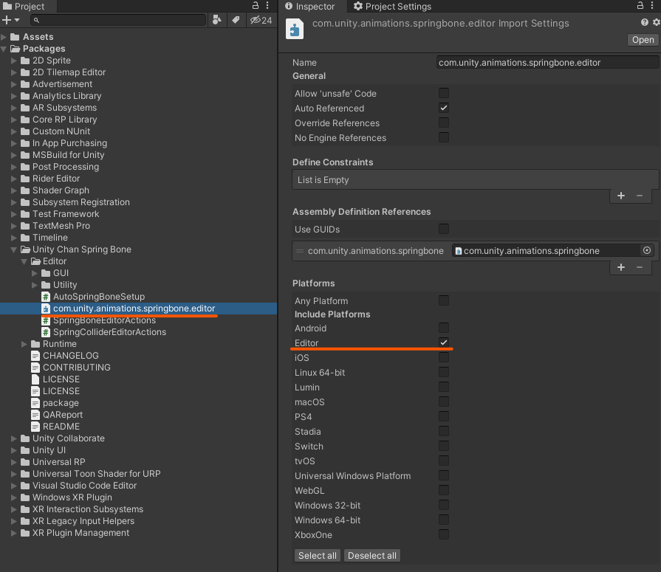Viewport: 661px width, 572px height.
Task: Uncheck Auto Referenced option
Action: 443,108
